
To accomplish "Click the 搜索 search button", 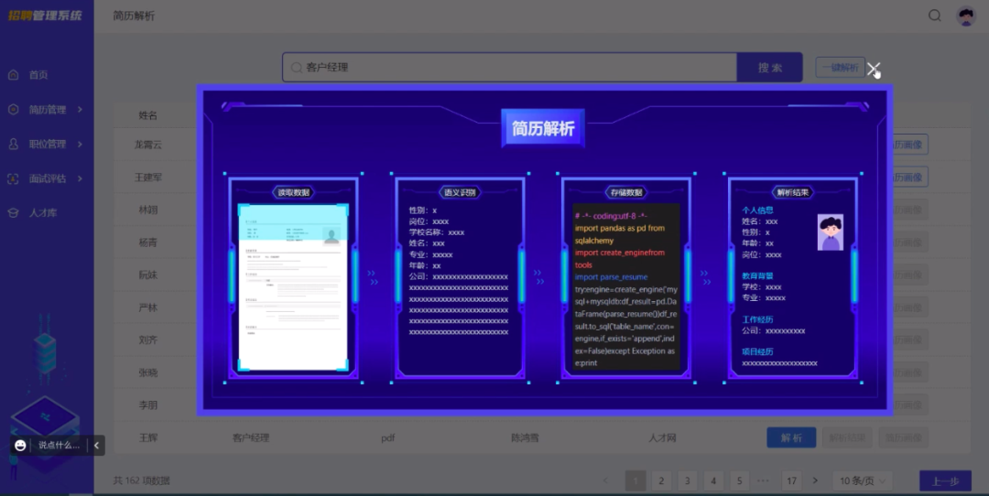I will 770,68.
